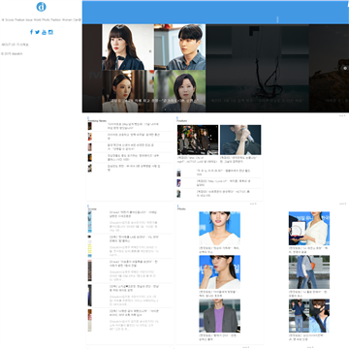
Task: Open photo collage of man in black mask
Action: (x=309, y=316)
